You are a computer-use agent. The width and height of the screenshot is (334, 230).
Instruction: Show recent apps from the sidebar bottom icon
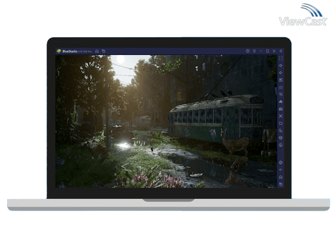pos(281,184)
